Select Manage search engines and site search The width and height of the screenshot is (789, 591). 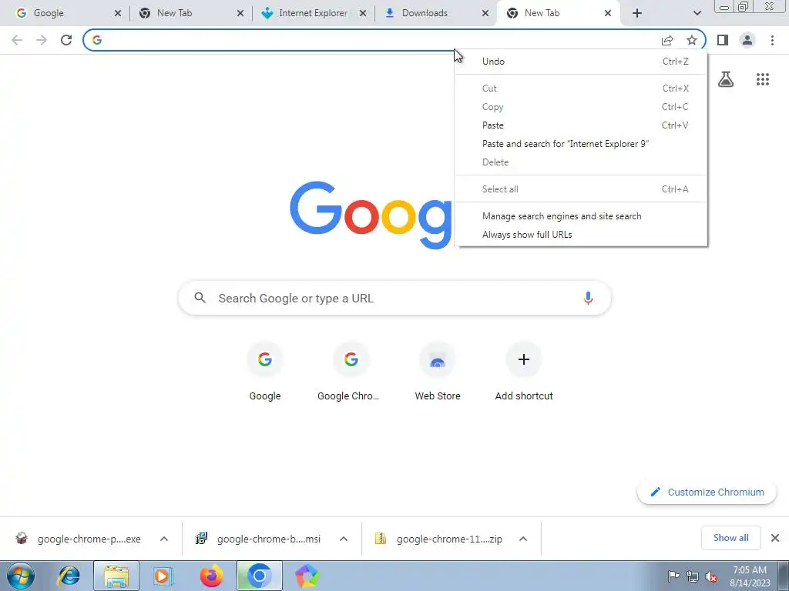(x=581, y=216)
